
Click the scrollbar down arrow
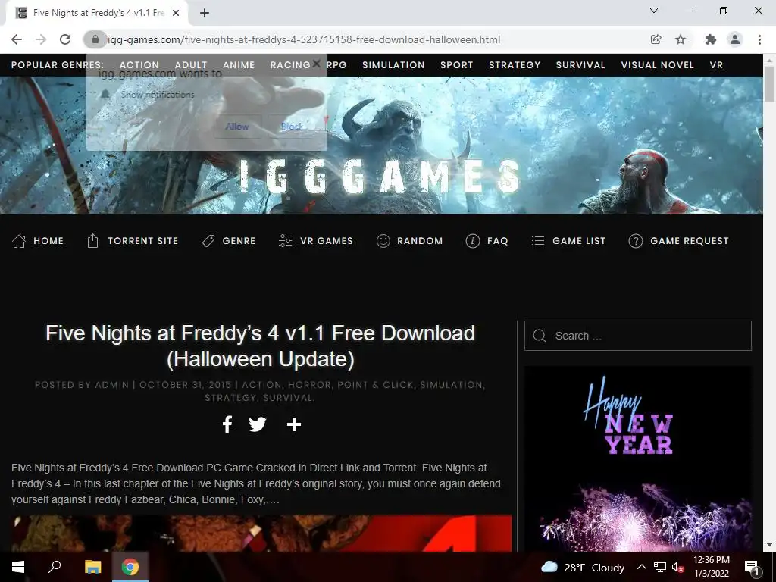tap(769, 545)
